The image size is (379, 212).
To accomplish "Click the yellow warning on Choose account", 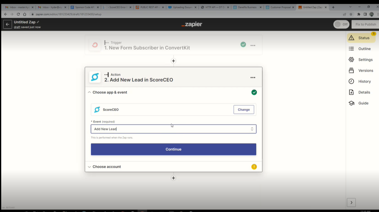I will pos(254,166).
